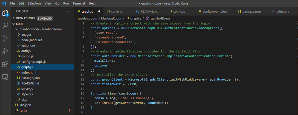The width and height of the screenshot is (298, 115).
Task: Expand the images folder
Action: (19, 35)
